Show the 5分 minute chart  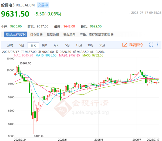pos(67,45)
